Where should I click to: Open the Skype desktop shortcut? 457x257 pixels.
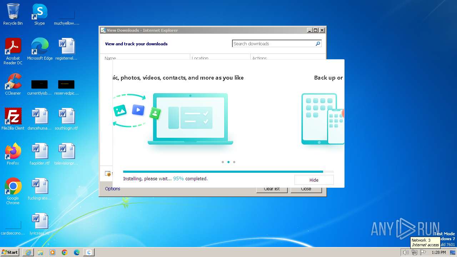tap(40, 14)
